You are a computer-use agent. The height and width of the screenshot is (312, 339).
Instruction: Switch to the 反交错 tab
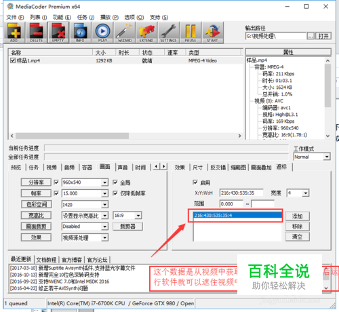tap(218, 168)
